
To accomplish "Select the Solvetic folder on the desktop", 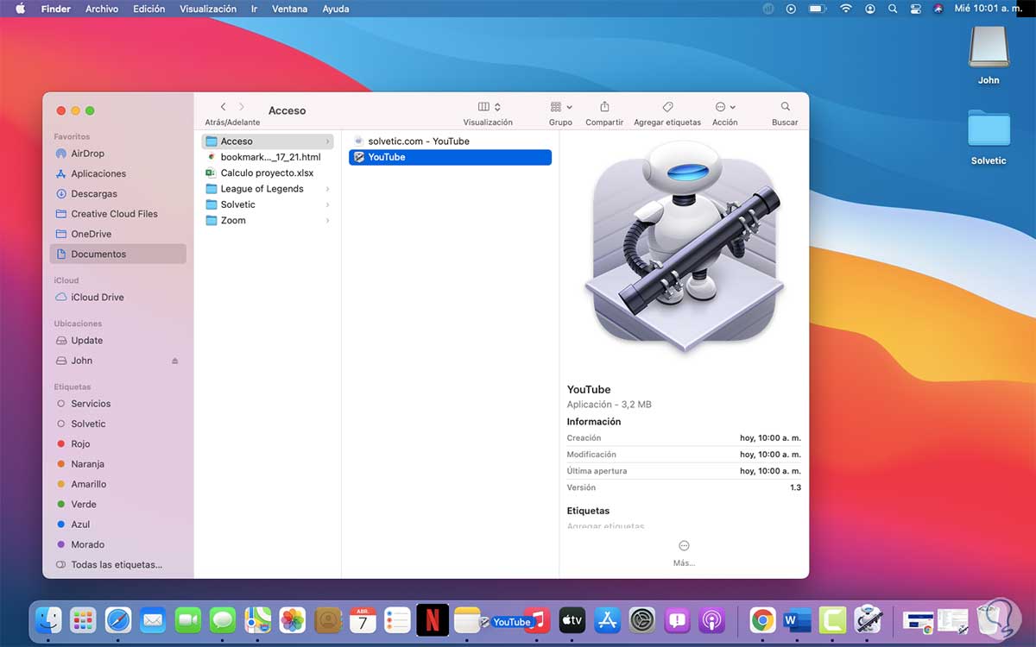I will pyautogui.click(x=989, y=137).
